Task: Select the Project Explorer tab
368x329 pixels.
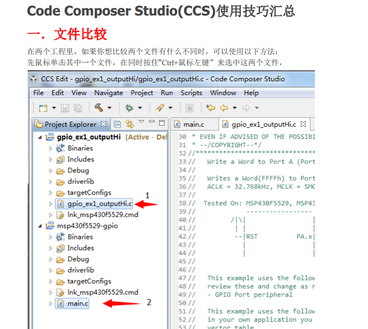Action: coord(70,124)
